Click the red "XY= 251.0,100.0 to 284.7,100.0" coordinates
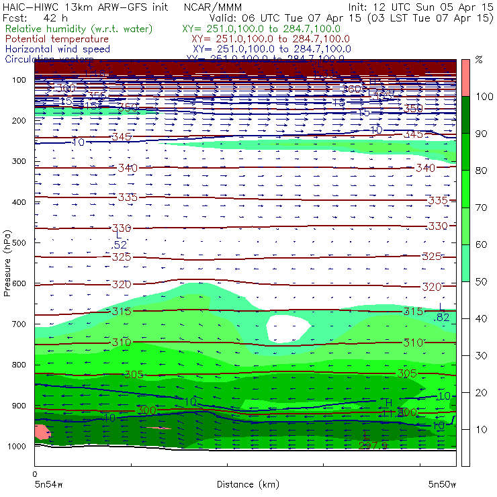Screen dimensions: 497x497 tap(271, 39)
